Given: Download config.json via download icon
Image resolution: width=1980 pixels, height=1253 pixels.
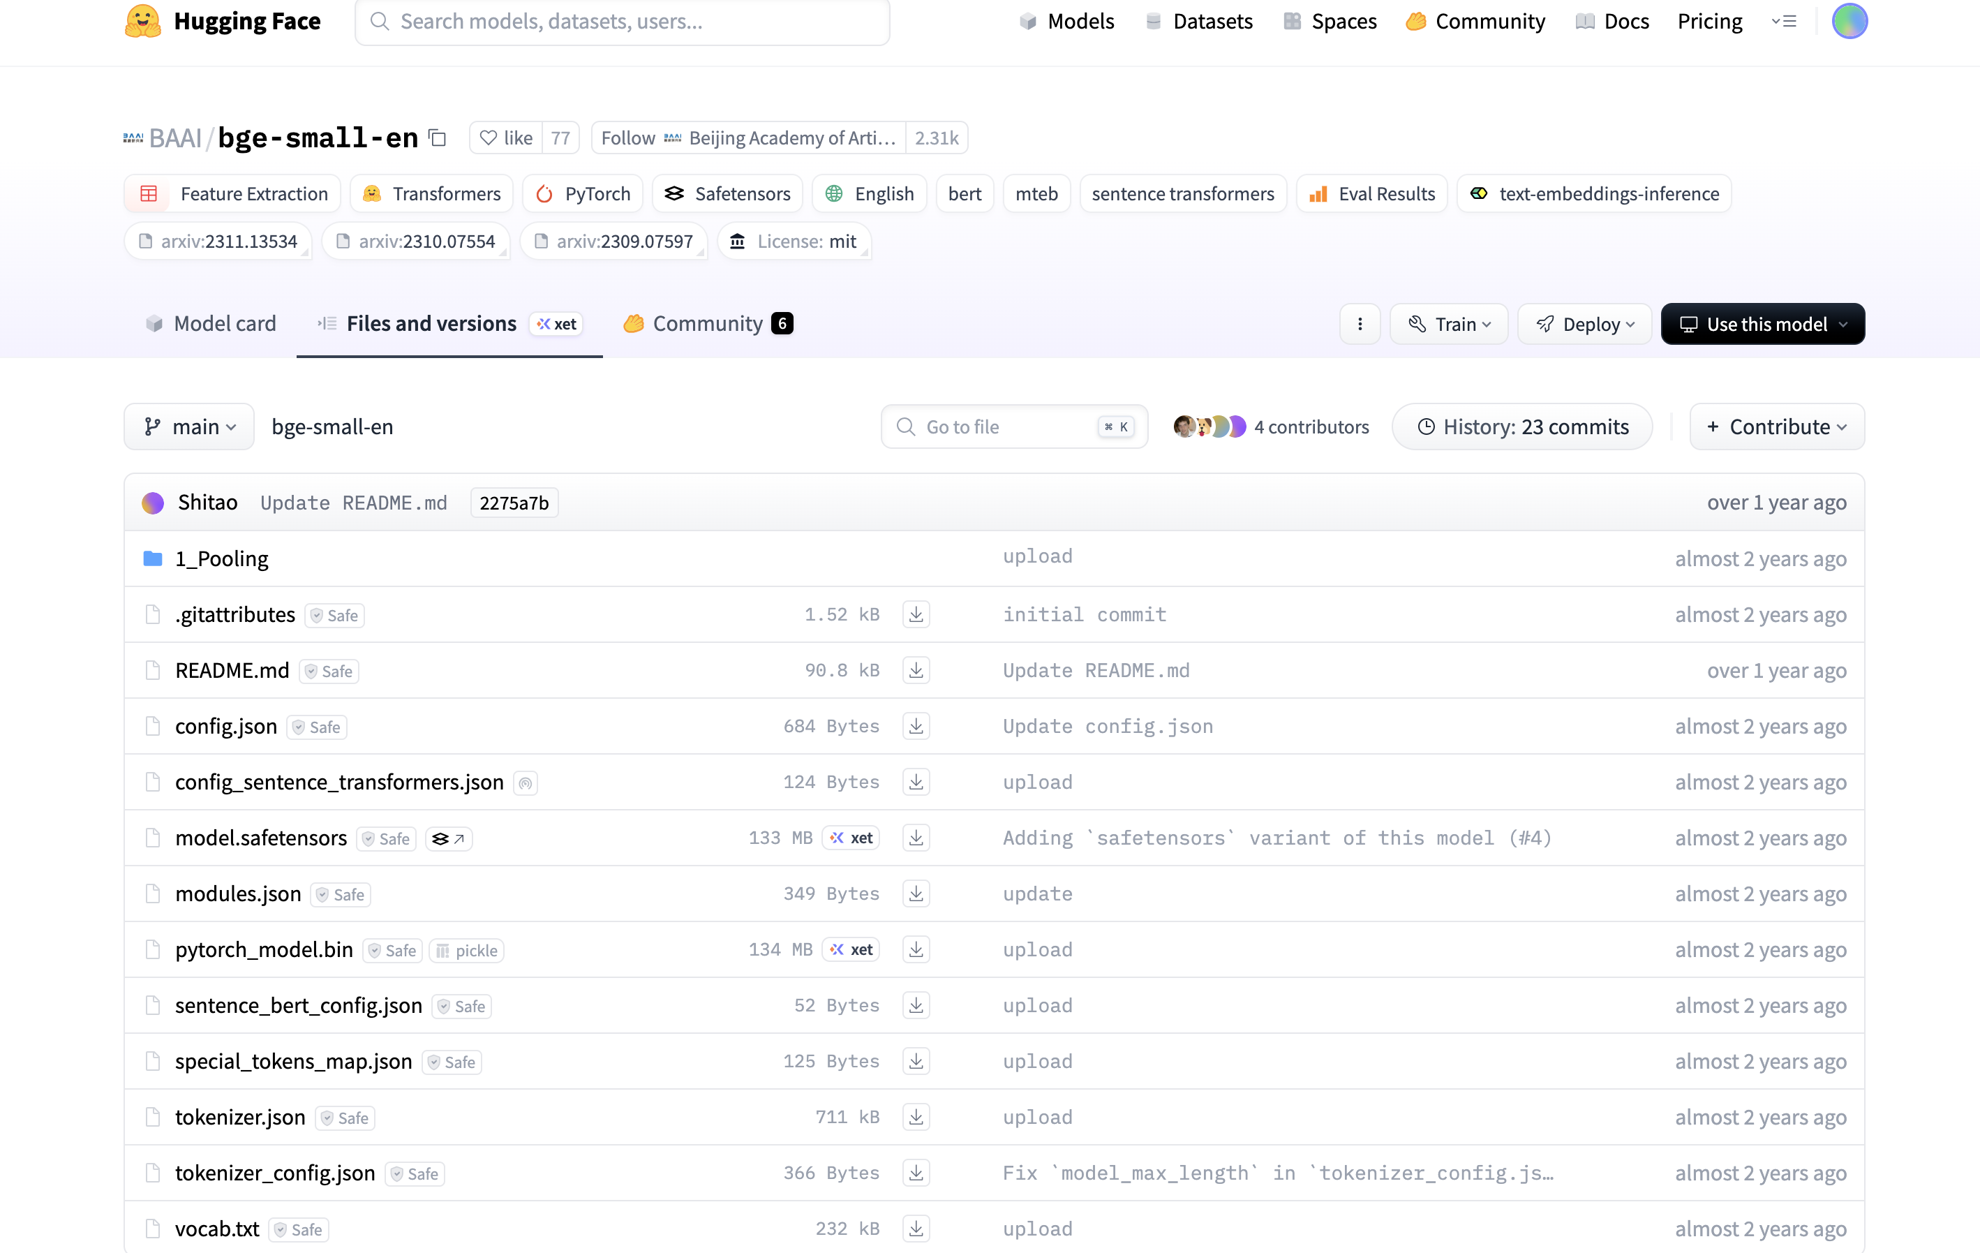Looking at the screenshot, I should pyautogui.click(x=916, y=726).
